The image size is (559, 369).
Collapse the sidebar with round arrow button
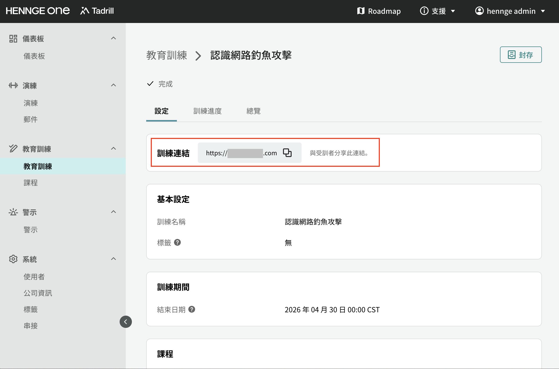point(126,322)
